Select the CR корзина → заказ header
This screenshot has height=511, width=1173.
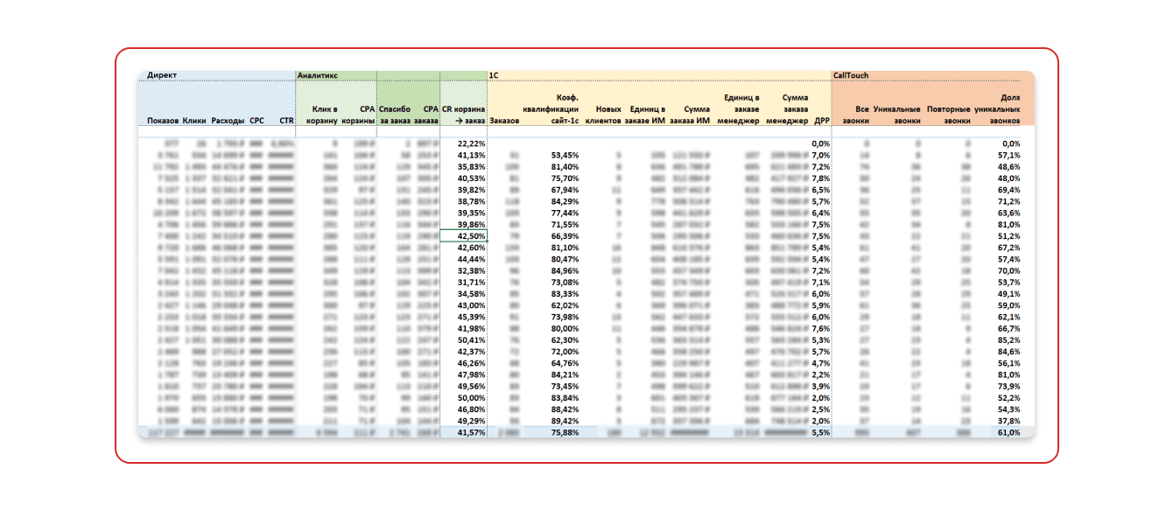pos(463,115)
